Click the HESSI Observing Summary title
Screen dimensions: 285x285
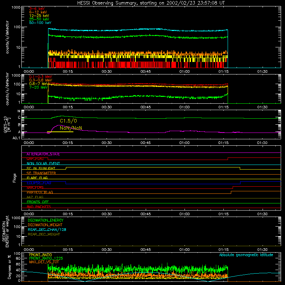point(151,3)
